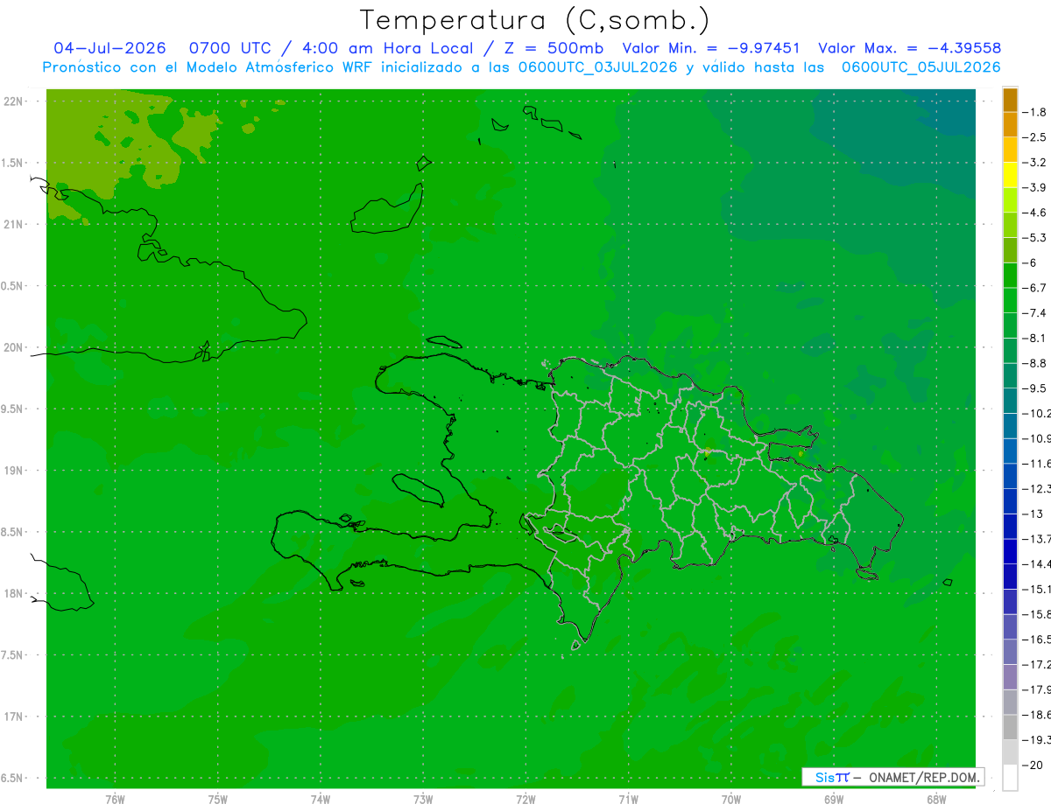Click the title "Temperatura (C,somb.)"

point(533,19)
